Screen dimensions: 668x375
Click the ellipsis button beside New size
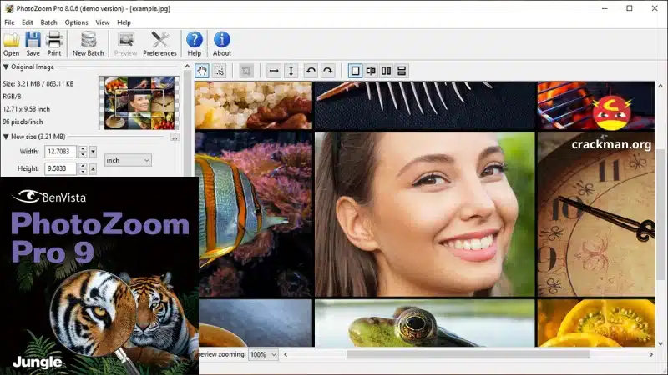coord(175,137)
